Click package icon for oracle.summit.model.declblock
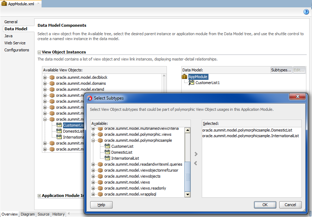The height and width of the screenshot is (217, 312). pos(52,77)
